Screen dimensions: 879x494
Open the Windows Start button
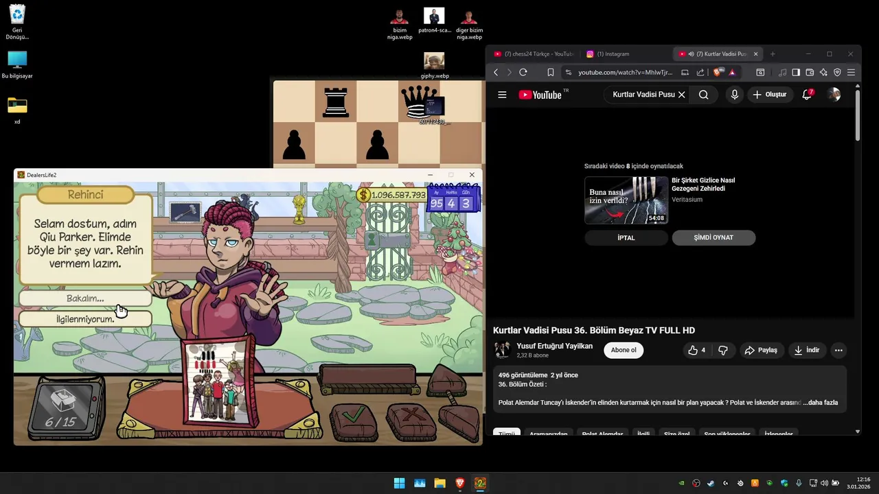tap(399, 483)
